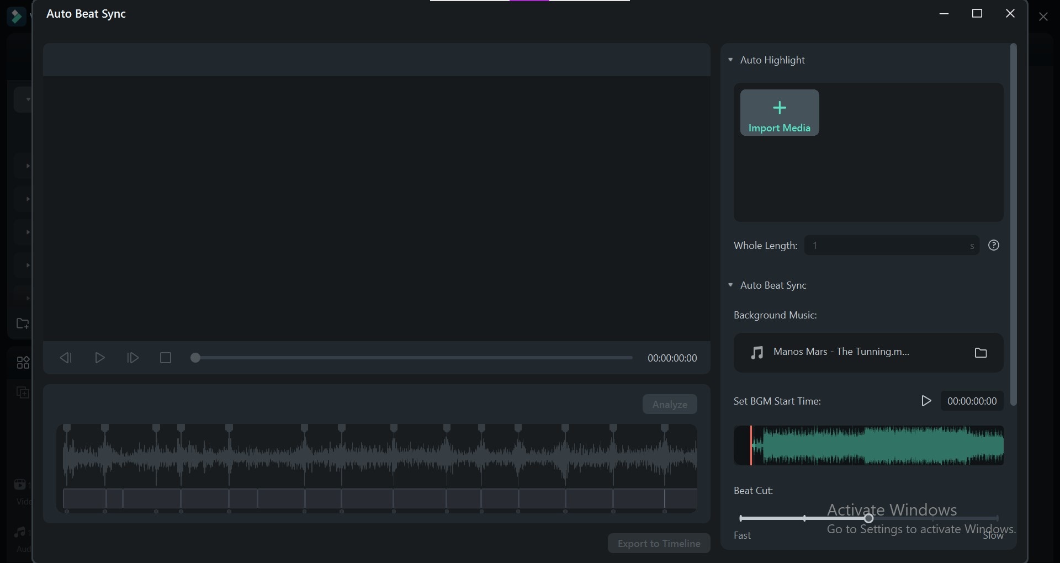Click the preview timecode 00:00:00:00
This screenshot has height=563, width=1060.
672,358
